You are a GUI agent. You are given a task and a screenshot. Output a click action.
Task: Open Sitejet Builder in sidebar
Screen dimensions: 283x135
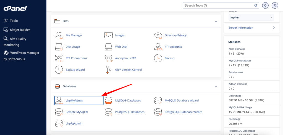click(17, 30)
